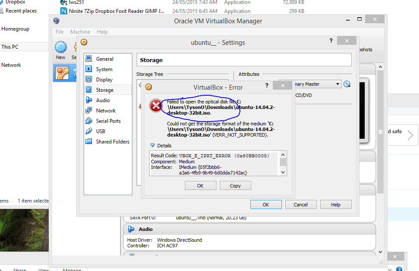This screenshot has width=419, height=271.
Task: Select the ubuntu VM in the list
Action: [65, 73]
